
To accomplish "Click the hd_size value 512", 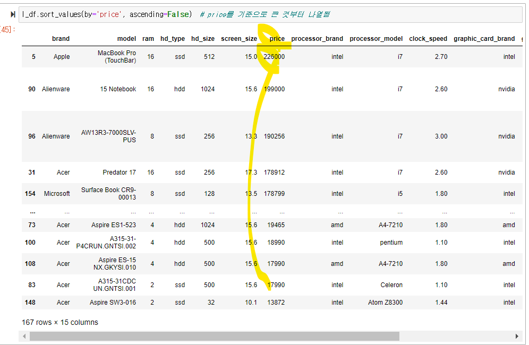I will click(x=209, y=57).
